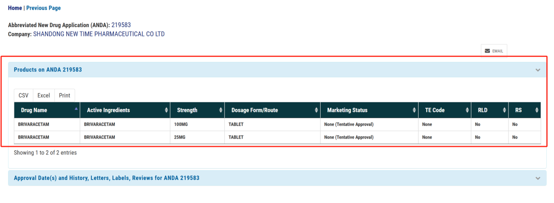
Task: Click the ANDA number 219583 text
Action: pyautogui.click(x=121, y=25)
